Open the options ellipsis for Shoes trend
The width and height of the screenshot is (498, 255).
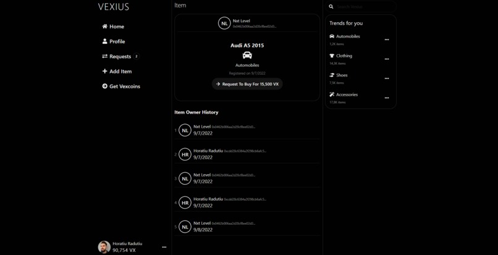(x=387, y=78)
